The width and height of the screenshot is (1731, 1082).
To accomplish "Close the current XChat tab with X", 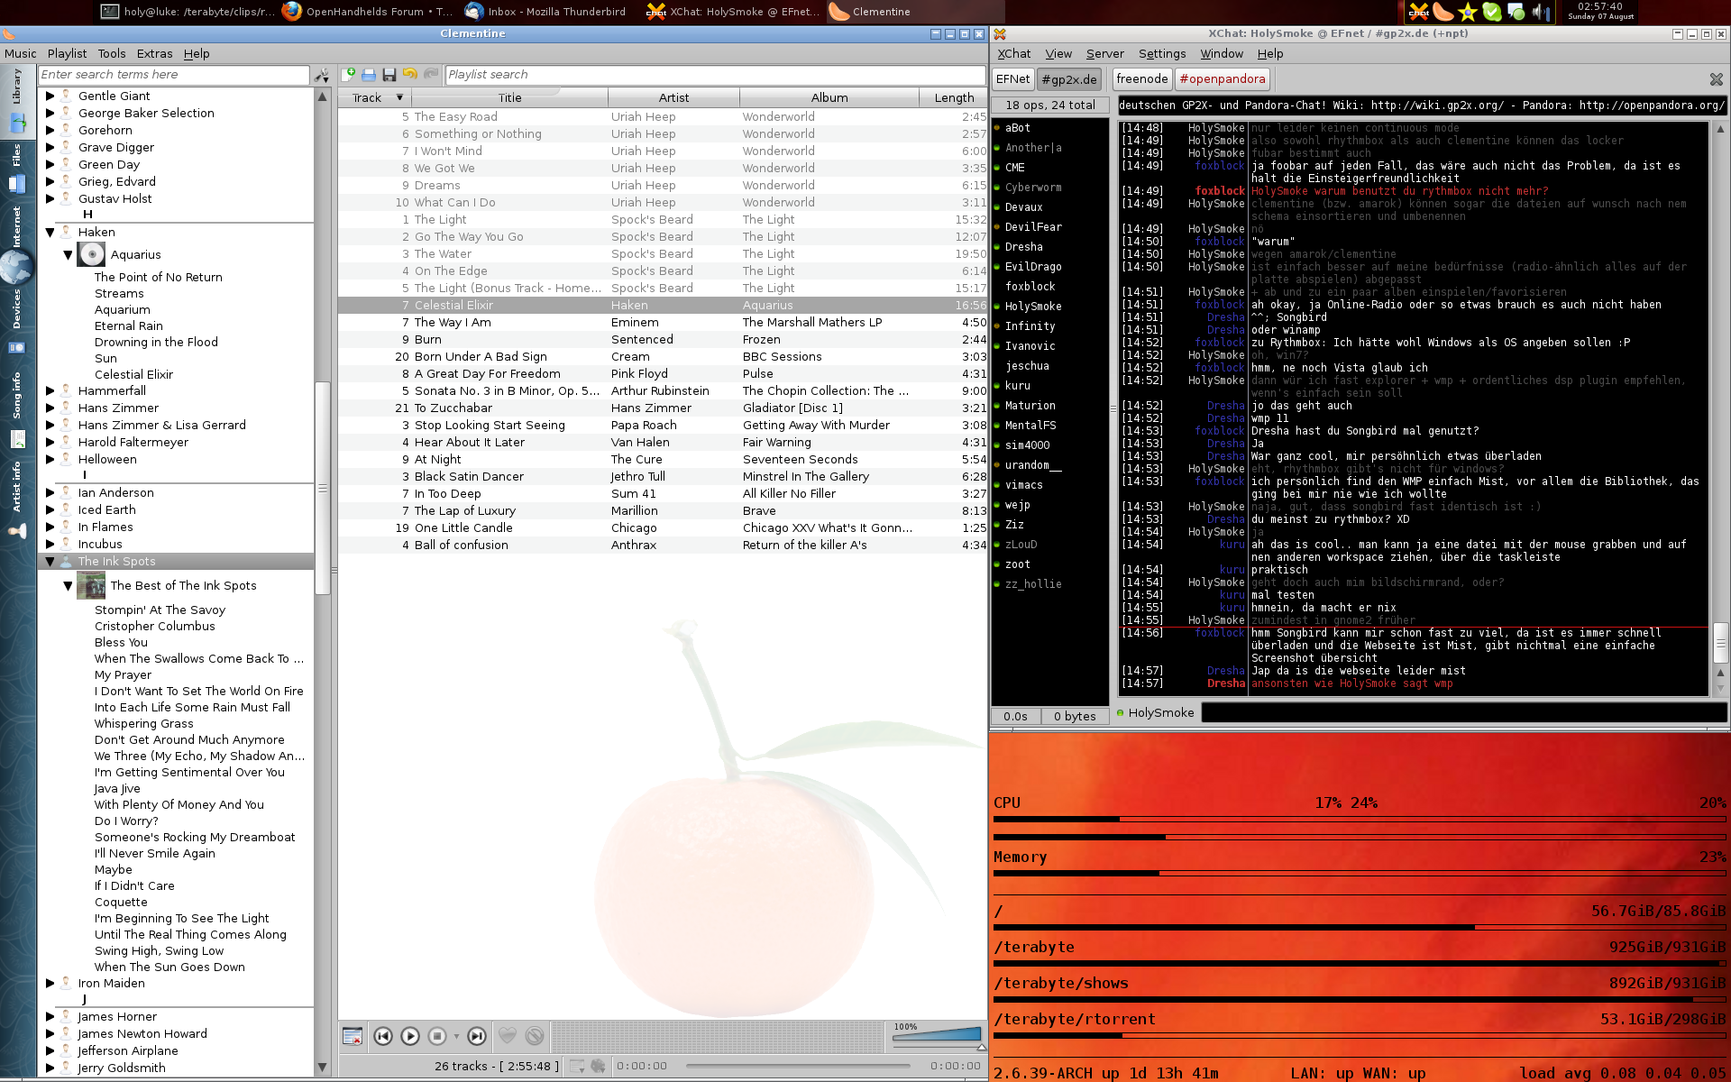I will 1717,79.
